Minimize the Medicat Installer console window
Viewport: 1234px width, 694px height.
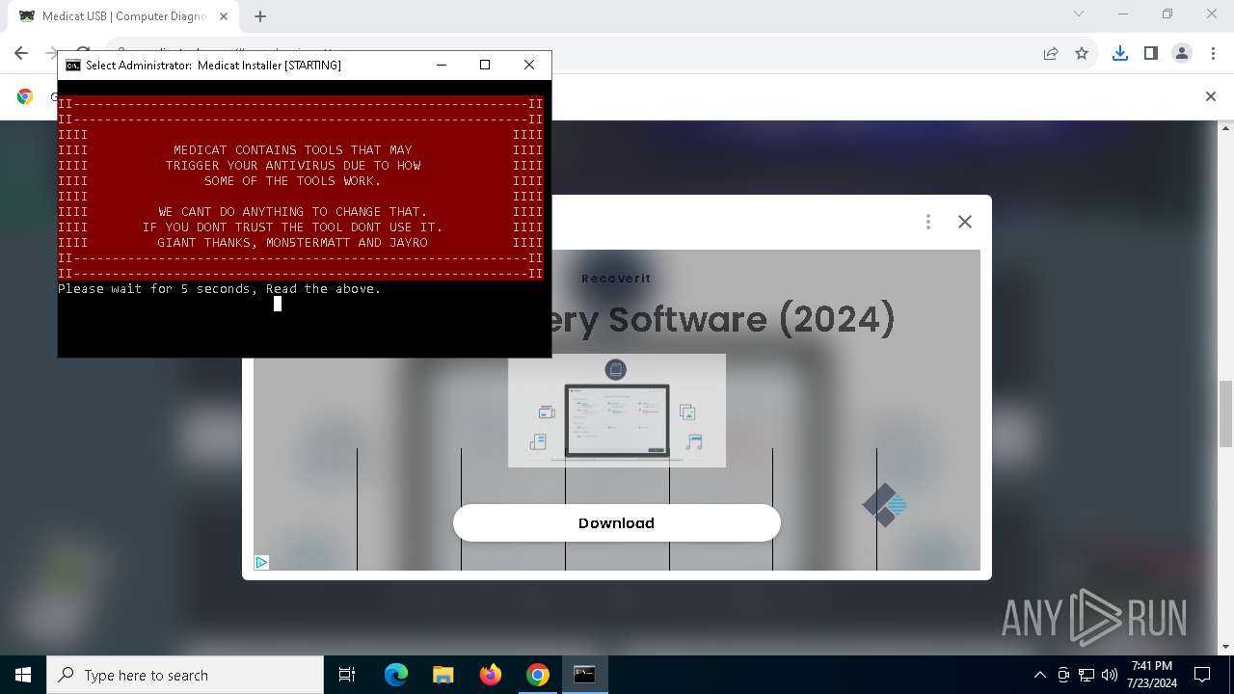pos(442,65)
